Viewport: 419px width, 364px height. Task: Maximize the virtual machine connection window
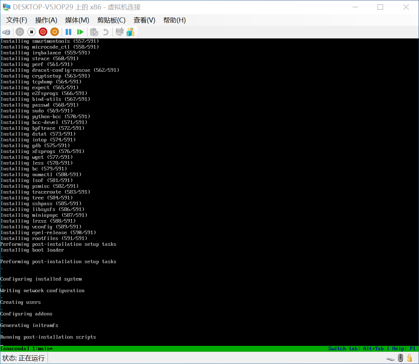pyautogui.click(x=380, y=7)
